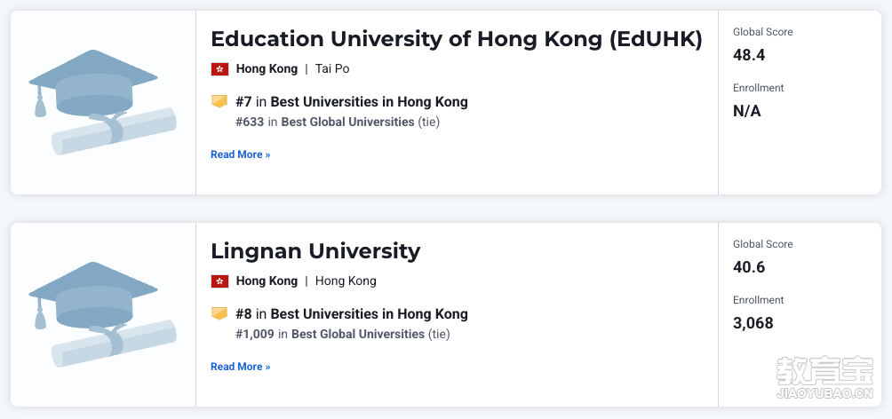Click the Tai Po location text
This screenshot has width=892, height=419.
[332, 68]
